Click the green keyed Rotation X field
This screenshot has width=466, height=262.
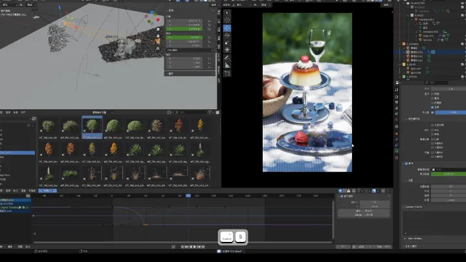point(184,38)
